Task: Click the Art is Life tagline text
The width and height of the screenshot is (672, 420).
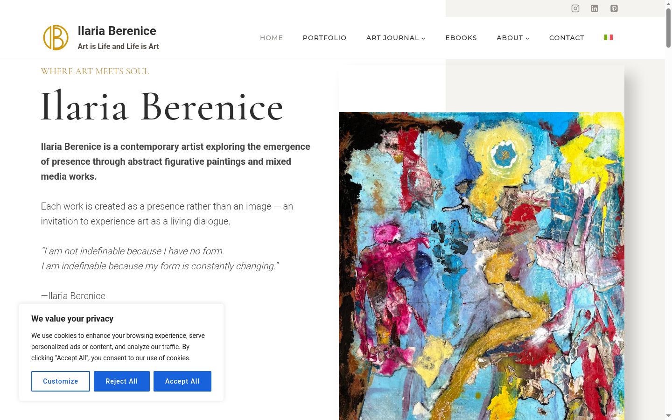Action: tap(119, 46)
